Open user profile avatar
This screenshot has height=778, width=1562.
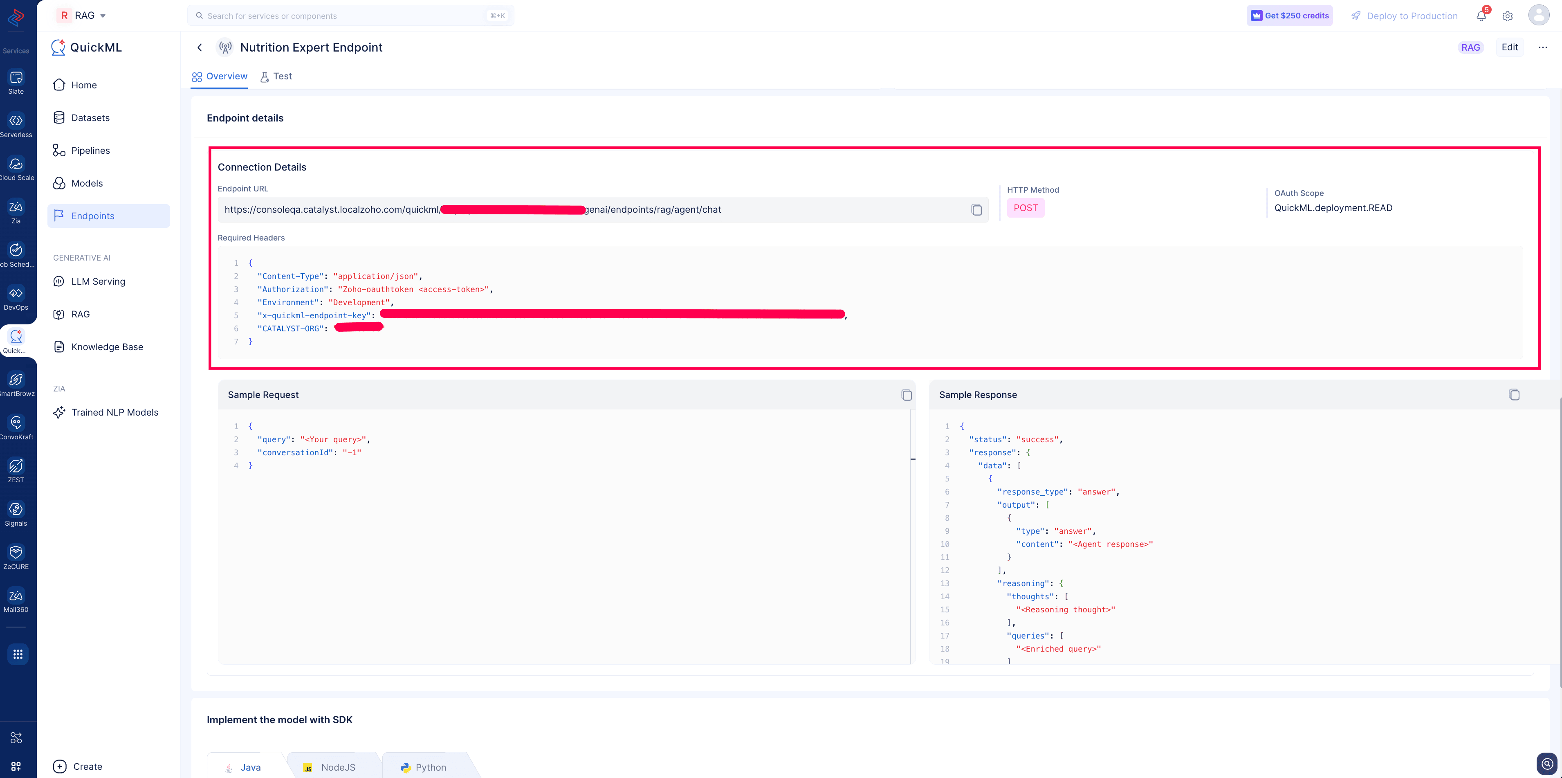(x=1539, y=15)
